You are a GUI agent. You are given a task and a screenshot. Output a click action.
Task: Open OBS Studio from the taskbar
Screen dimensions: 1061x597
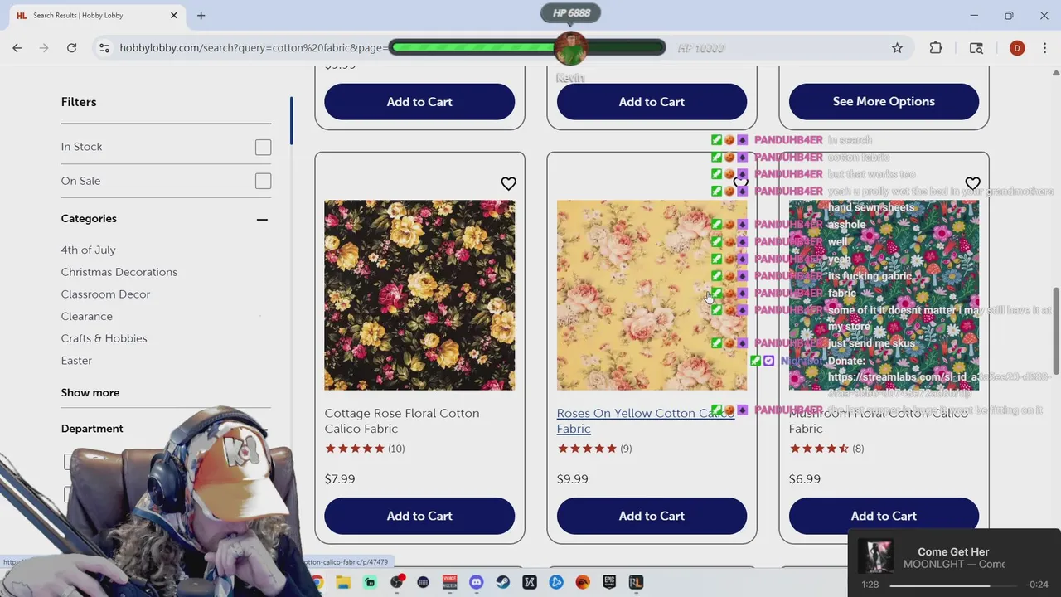(397, 582)
